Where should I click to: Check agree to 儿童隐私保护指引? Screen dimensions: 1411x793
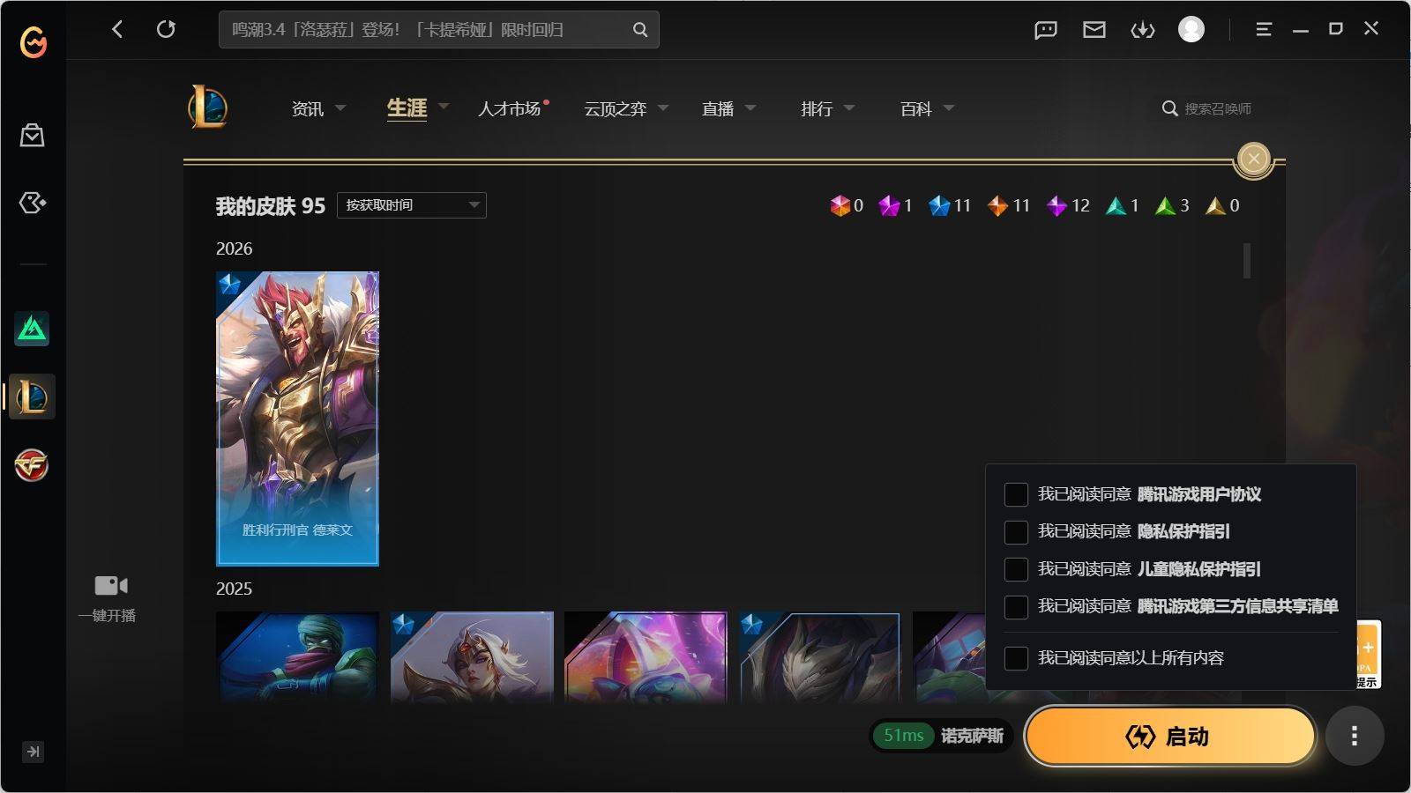1016,569
